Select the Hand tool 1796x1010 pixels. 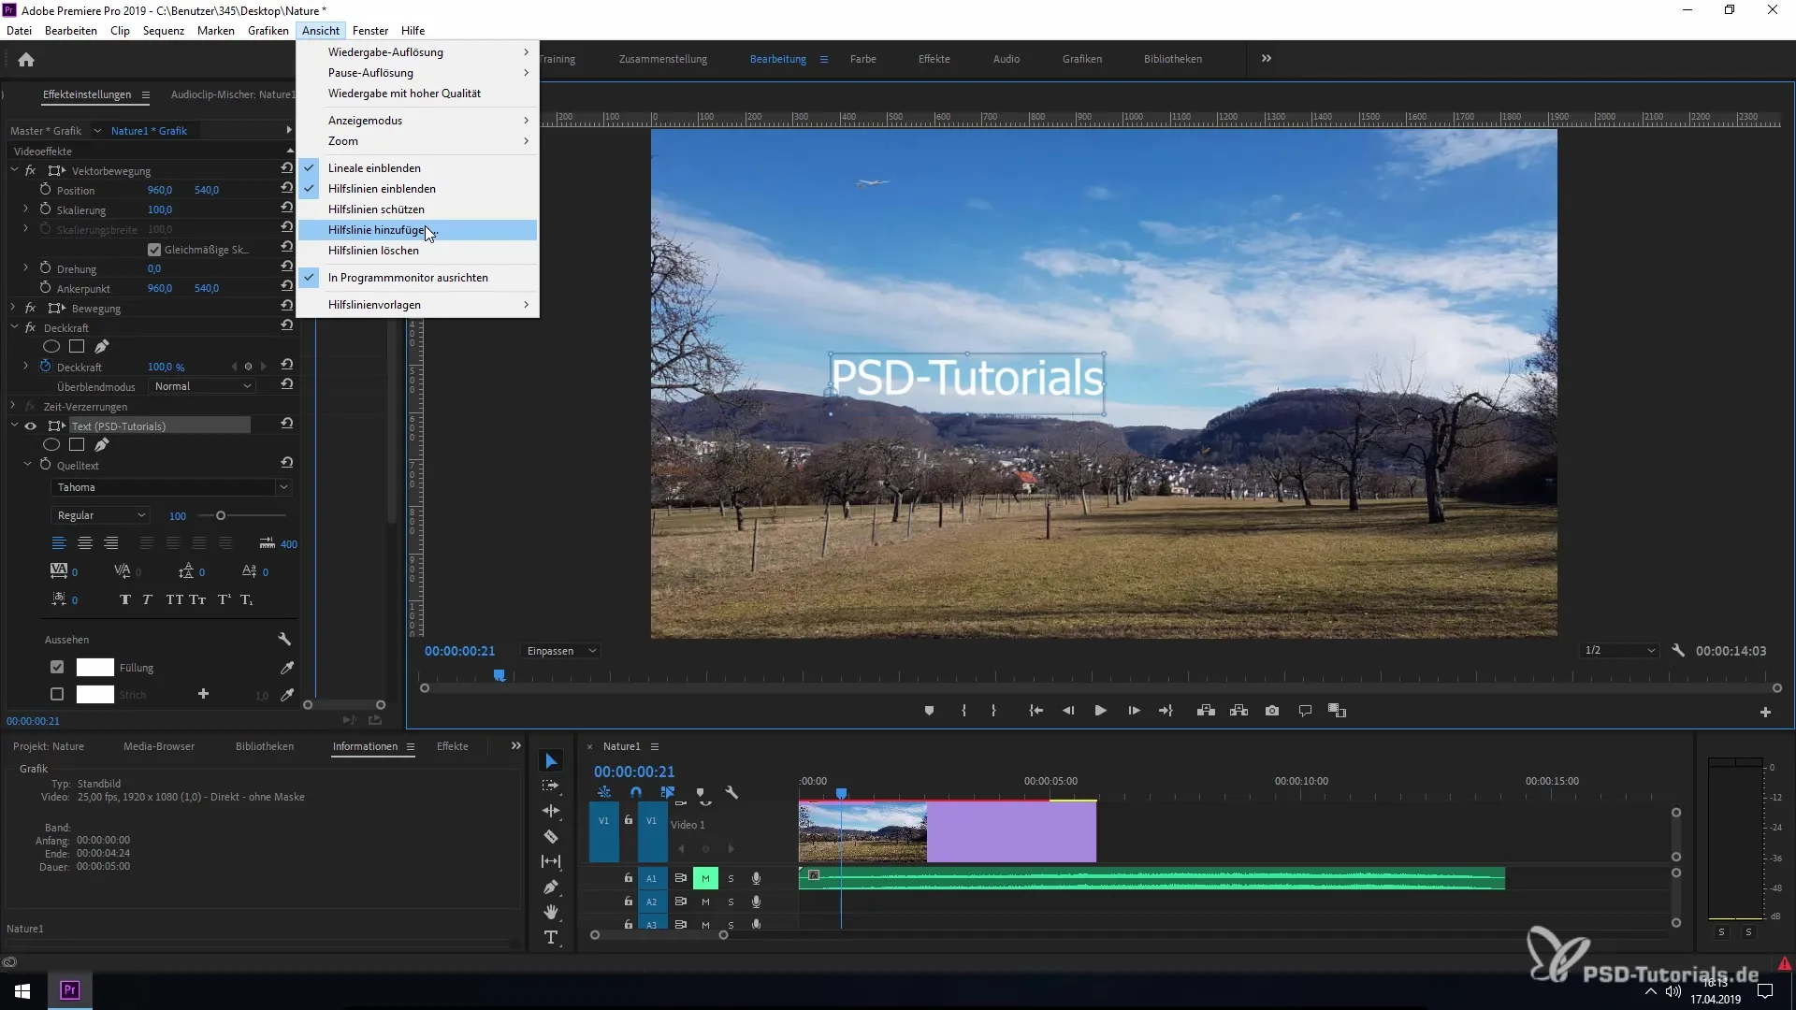click(551, 912)
